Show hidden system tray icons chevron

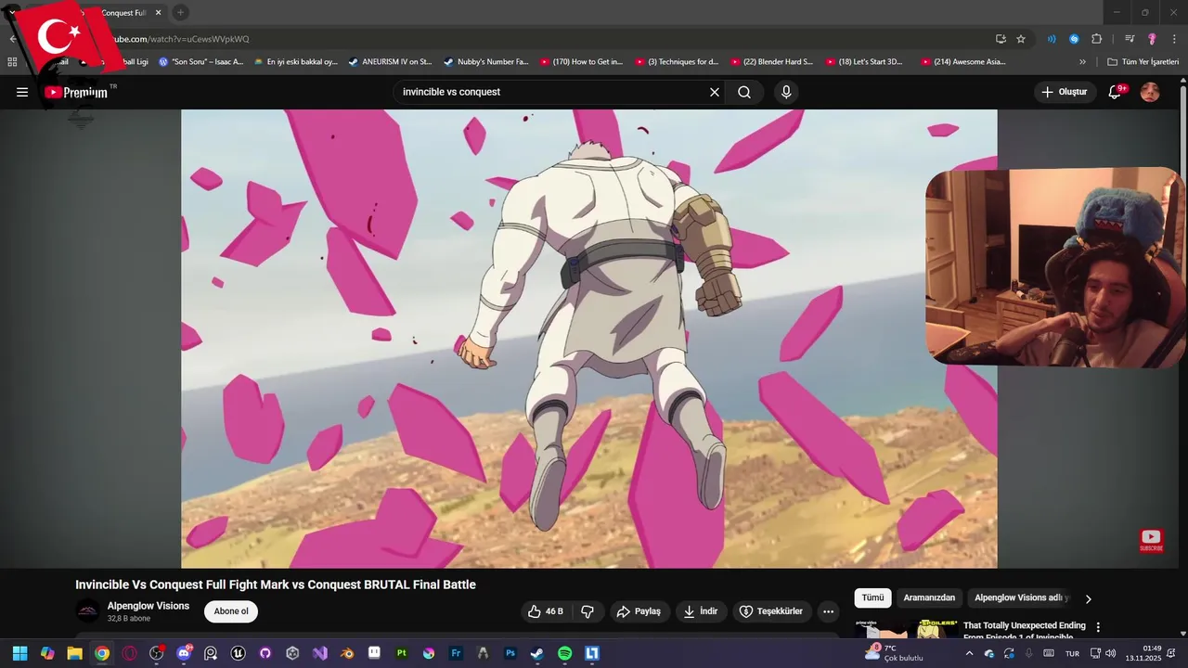(x=969, y=653)
